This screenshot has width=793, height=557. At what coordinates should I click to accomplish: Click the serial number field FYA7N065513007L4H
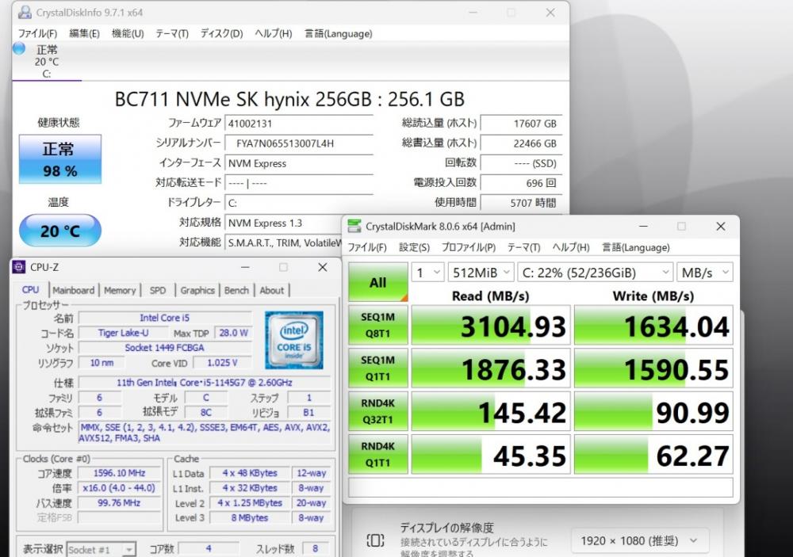299,143
